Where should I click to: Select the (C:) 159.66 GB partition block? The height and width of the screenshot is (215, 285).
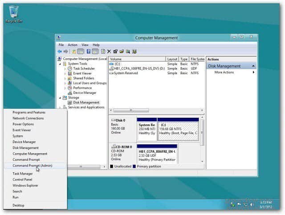(178, 129)
